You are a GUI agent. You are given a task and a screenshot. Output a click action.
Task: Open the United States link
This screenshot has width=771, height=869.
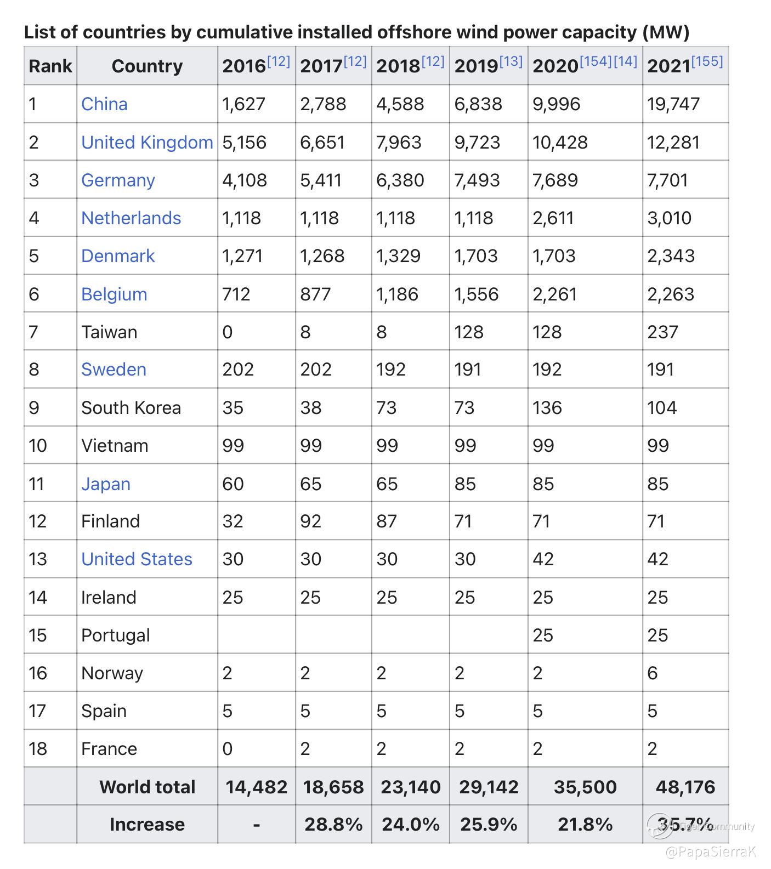[137, 559]
